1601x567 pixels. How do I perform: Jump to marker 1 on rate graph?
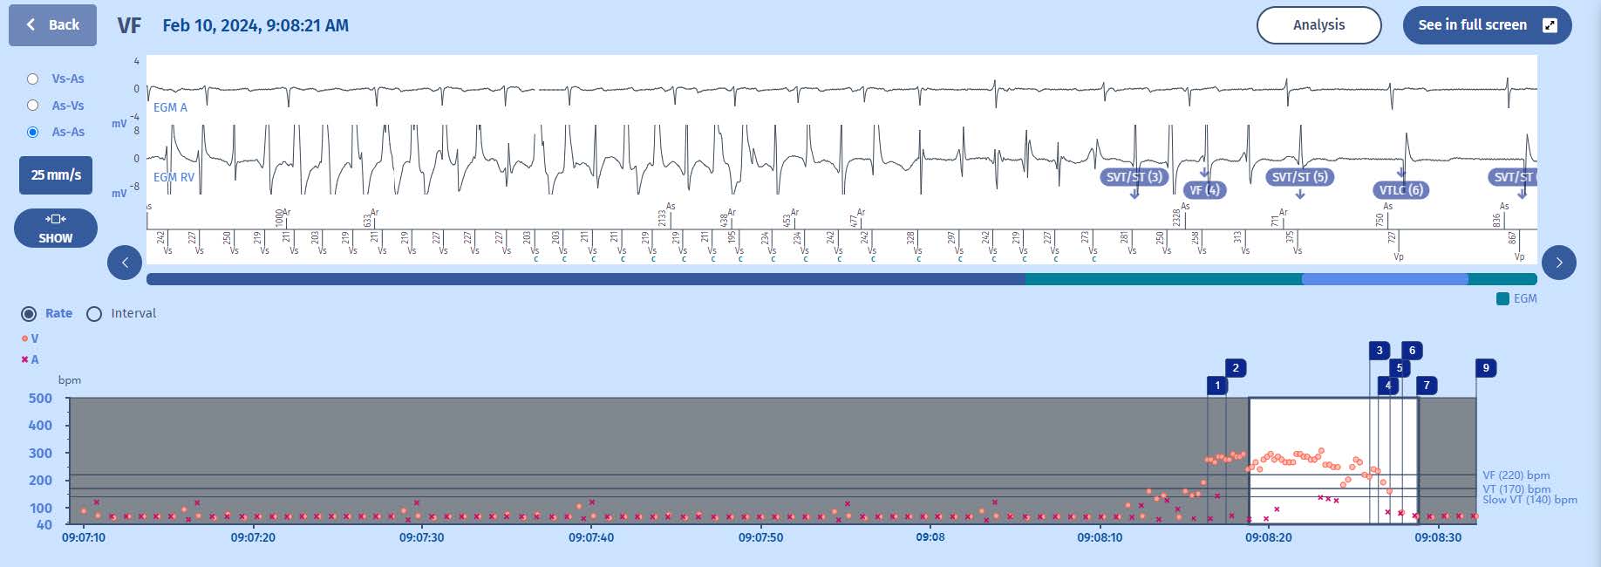[1217, 386]
